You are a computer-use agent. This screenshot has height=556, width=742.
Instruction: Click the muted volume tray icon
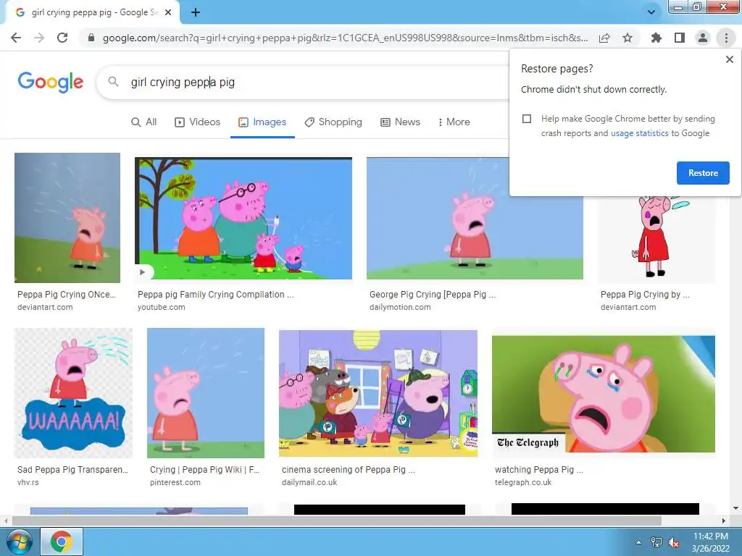[x=674, y=542]
